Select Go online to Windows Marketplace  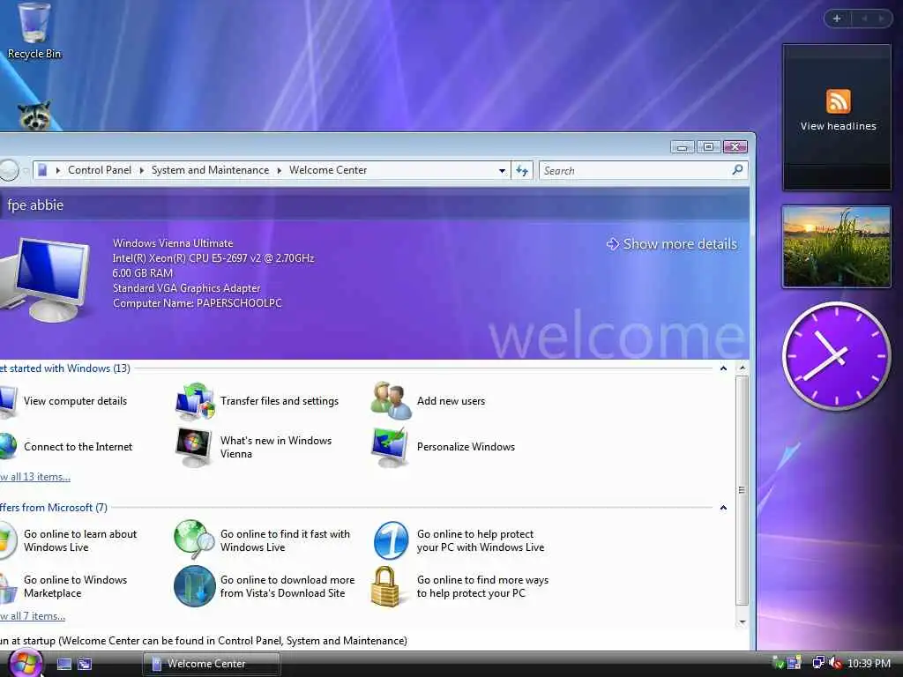(63, 586)
